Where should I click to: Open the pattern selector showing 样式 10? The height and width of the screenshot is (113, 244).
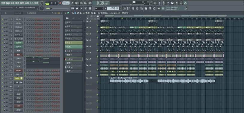tap(113, 8)
